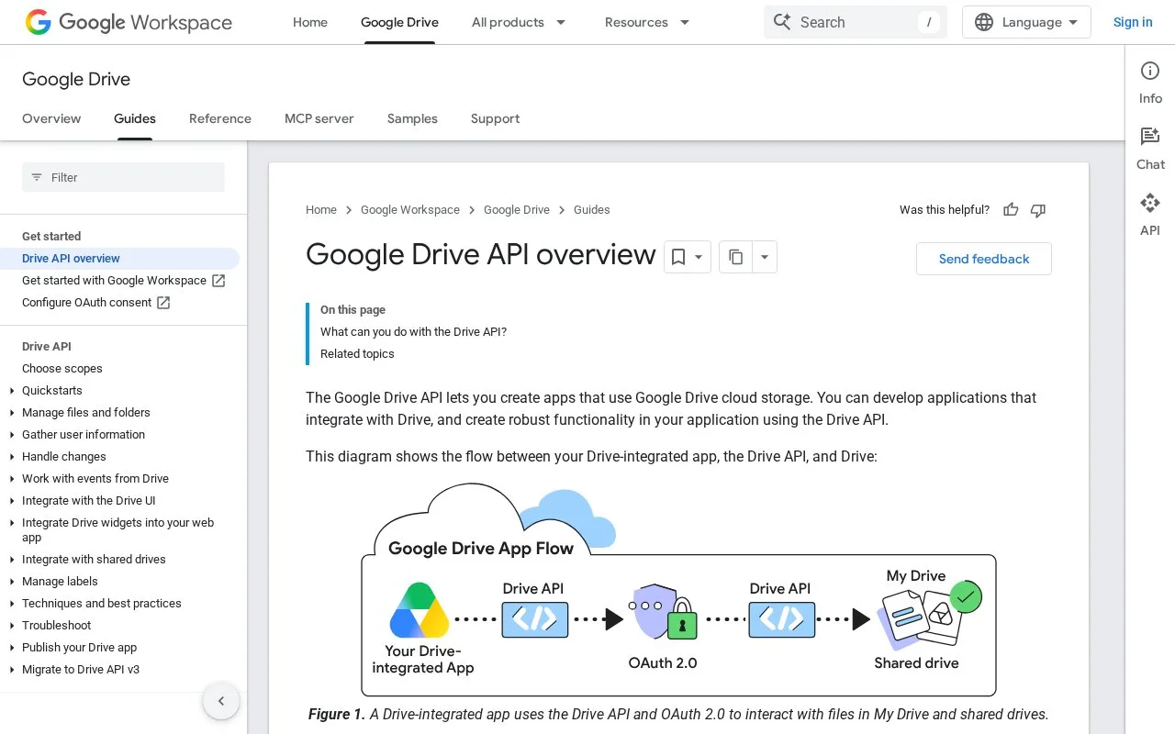The image size is (1175, 734).
Task: Click the filter icon in sidebar
Action: (37, 177)
